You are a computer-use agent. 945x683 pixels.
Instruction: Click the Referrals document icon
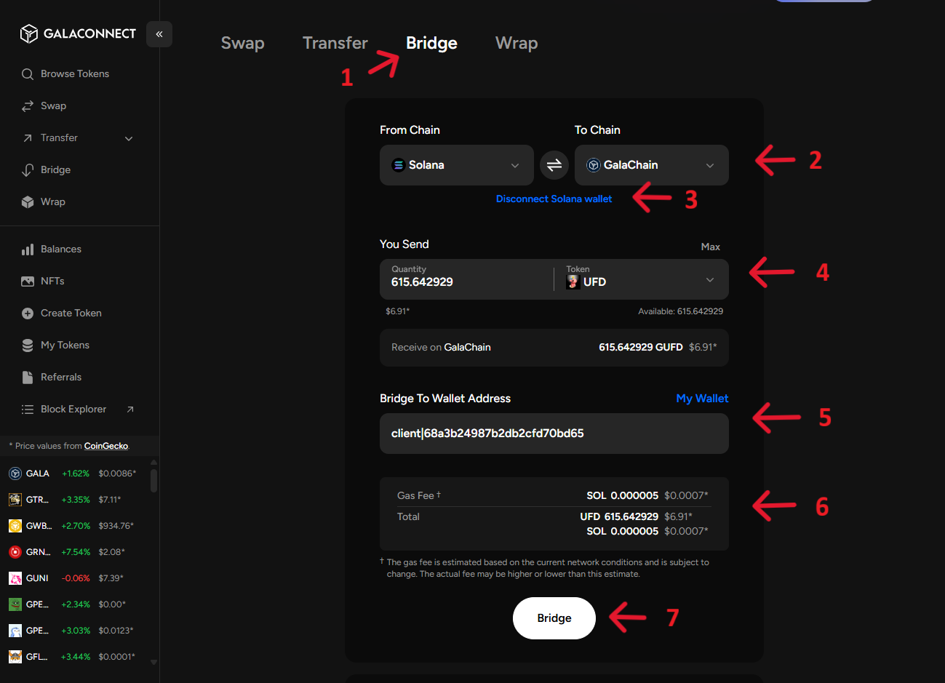(28, 378)
